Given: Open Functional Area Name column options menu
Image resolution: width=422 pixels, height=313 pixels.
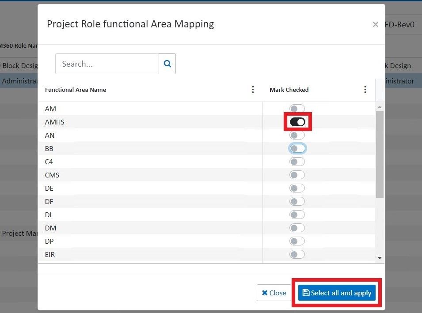Looking at the screenshot, I should coord(253,90).
